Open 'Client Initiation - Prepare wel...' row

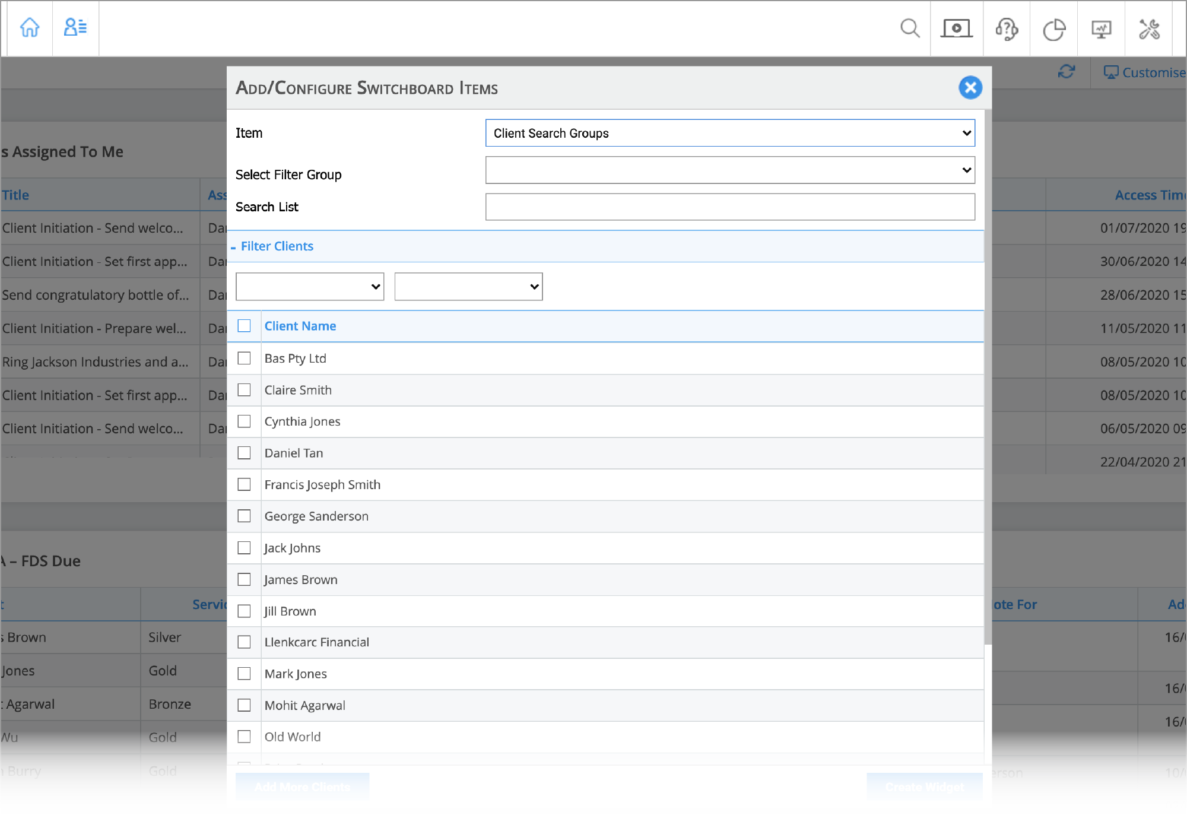point(94,328)
